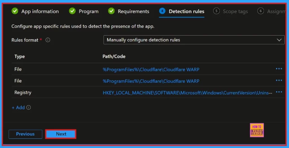Open the HKEY_LOCAL_MACHINE registry rule link
The image size is (289, 148).
coord(187,93)
